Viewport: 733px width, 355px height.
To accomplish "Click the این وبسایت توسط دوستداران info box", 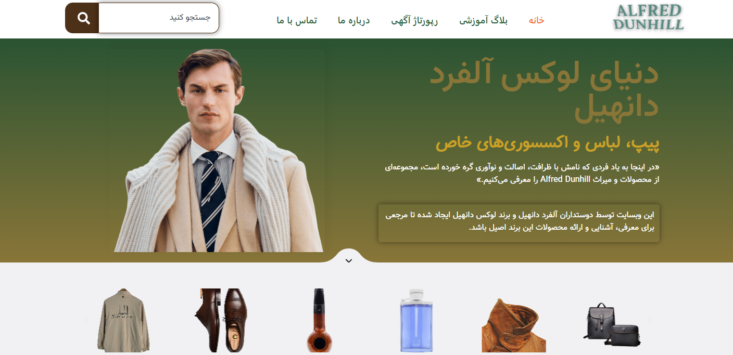I will point(519,223).
